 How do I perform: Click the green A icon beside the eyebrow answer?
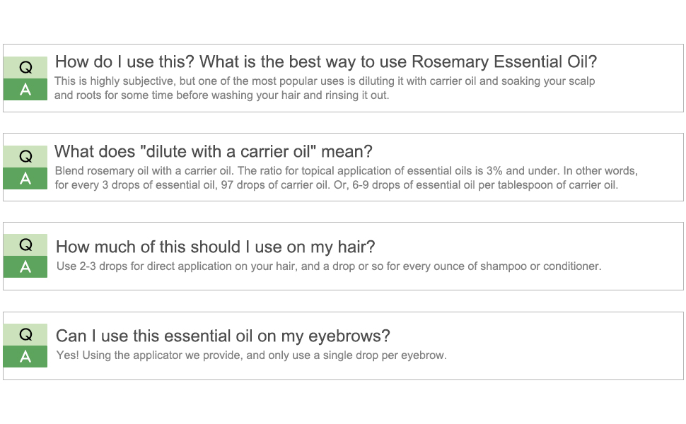point(25,357)
